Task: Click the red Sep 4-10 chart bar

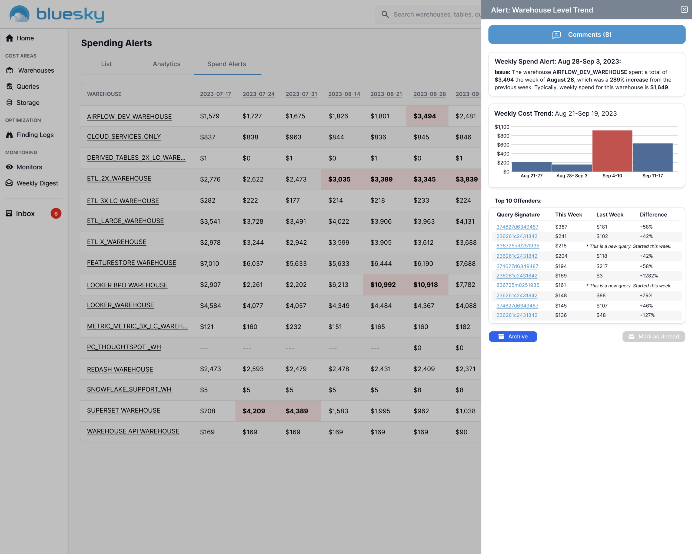Action: click(x=612, y=151)
